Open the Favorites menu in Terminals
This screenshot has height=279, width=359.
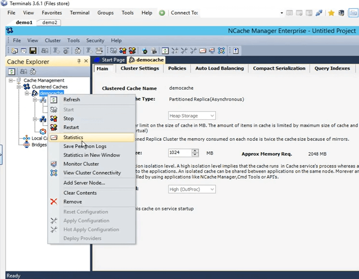(52, 13)
